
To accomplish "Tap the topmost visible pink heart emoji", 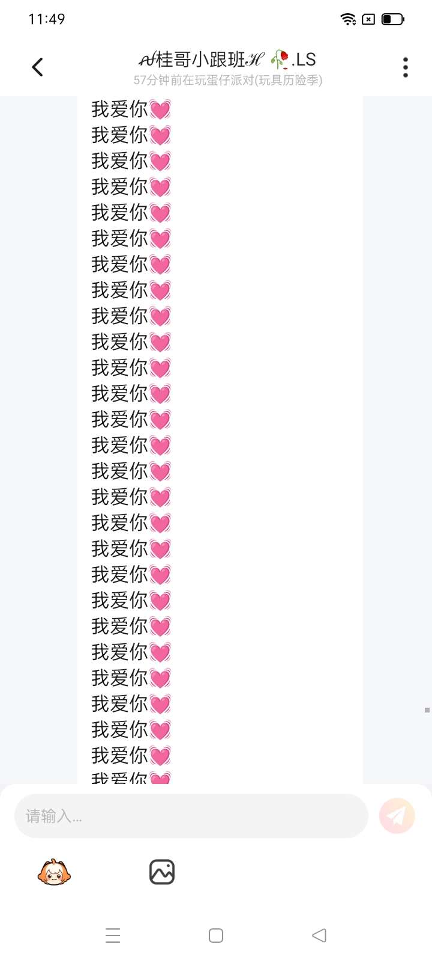I will pos(160,109).
